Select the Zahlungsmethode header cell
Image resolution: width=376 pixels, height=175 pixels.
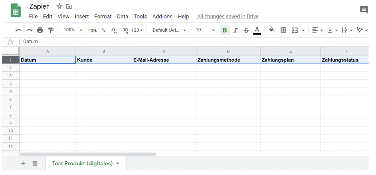[x=228, y=60]
